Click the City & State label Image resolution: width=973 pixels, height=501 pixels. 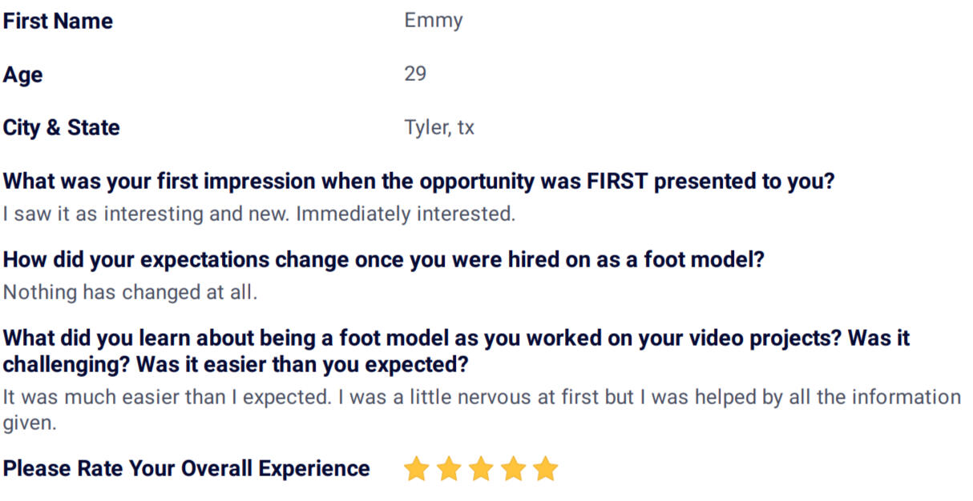click(x=61, y=128)
